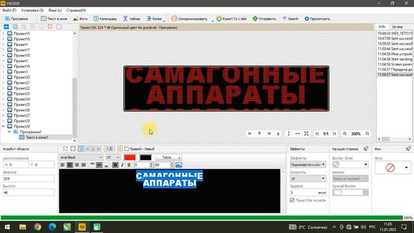The image size is (414, 233).
Task: Click the Search toolbar button
Action: (290, 19)
